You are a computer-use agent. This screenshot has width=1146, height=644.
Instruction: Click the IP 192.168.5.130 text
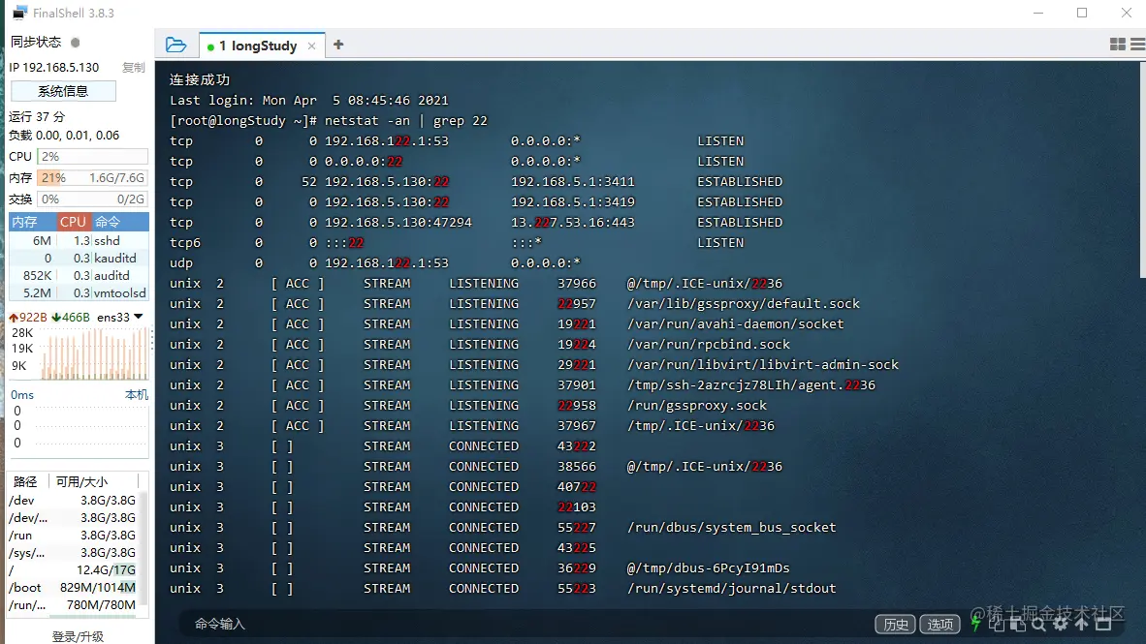(x=53, y=67)
